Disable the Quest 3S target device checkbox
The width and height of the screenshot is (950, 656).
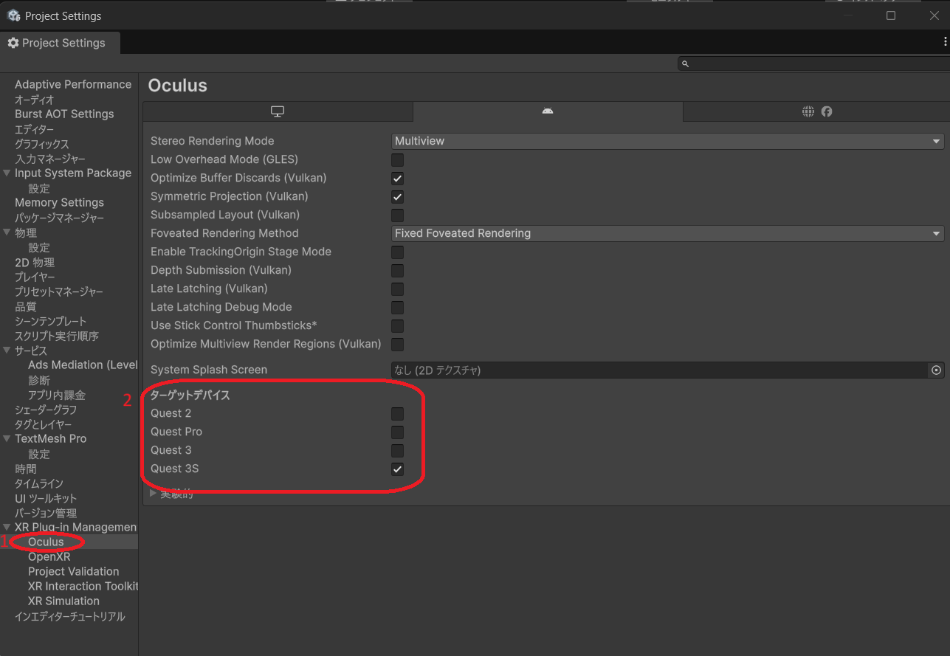(x=397, y=469)
